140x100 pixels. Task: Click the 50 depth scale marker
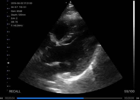pos(8,39)
